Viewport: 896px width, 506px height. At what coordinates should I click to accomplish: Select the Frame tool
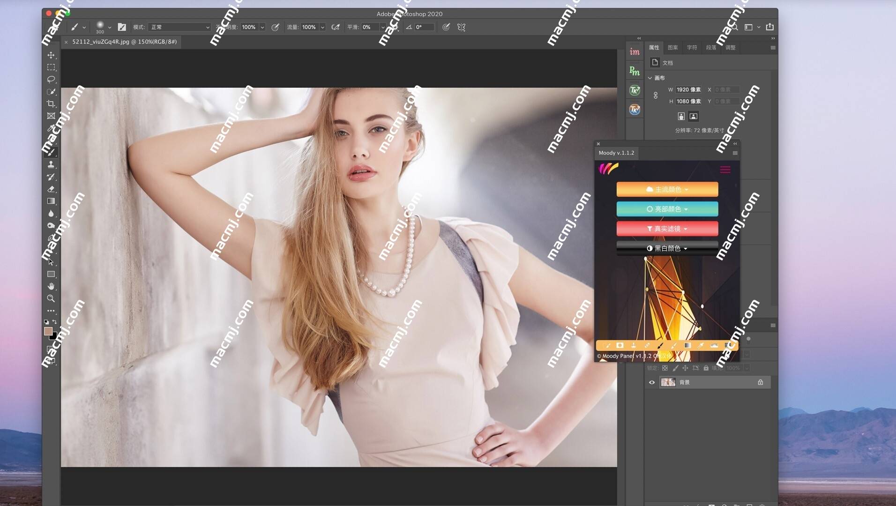point(51,116)
